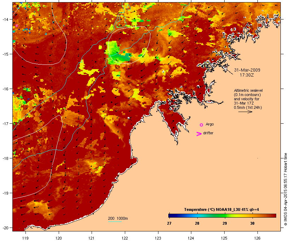The image size is (290, 241).
Task: Click the temperature color bar
Action: click(222, 215)
